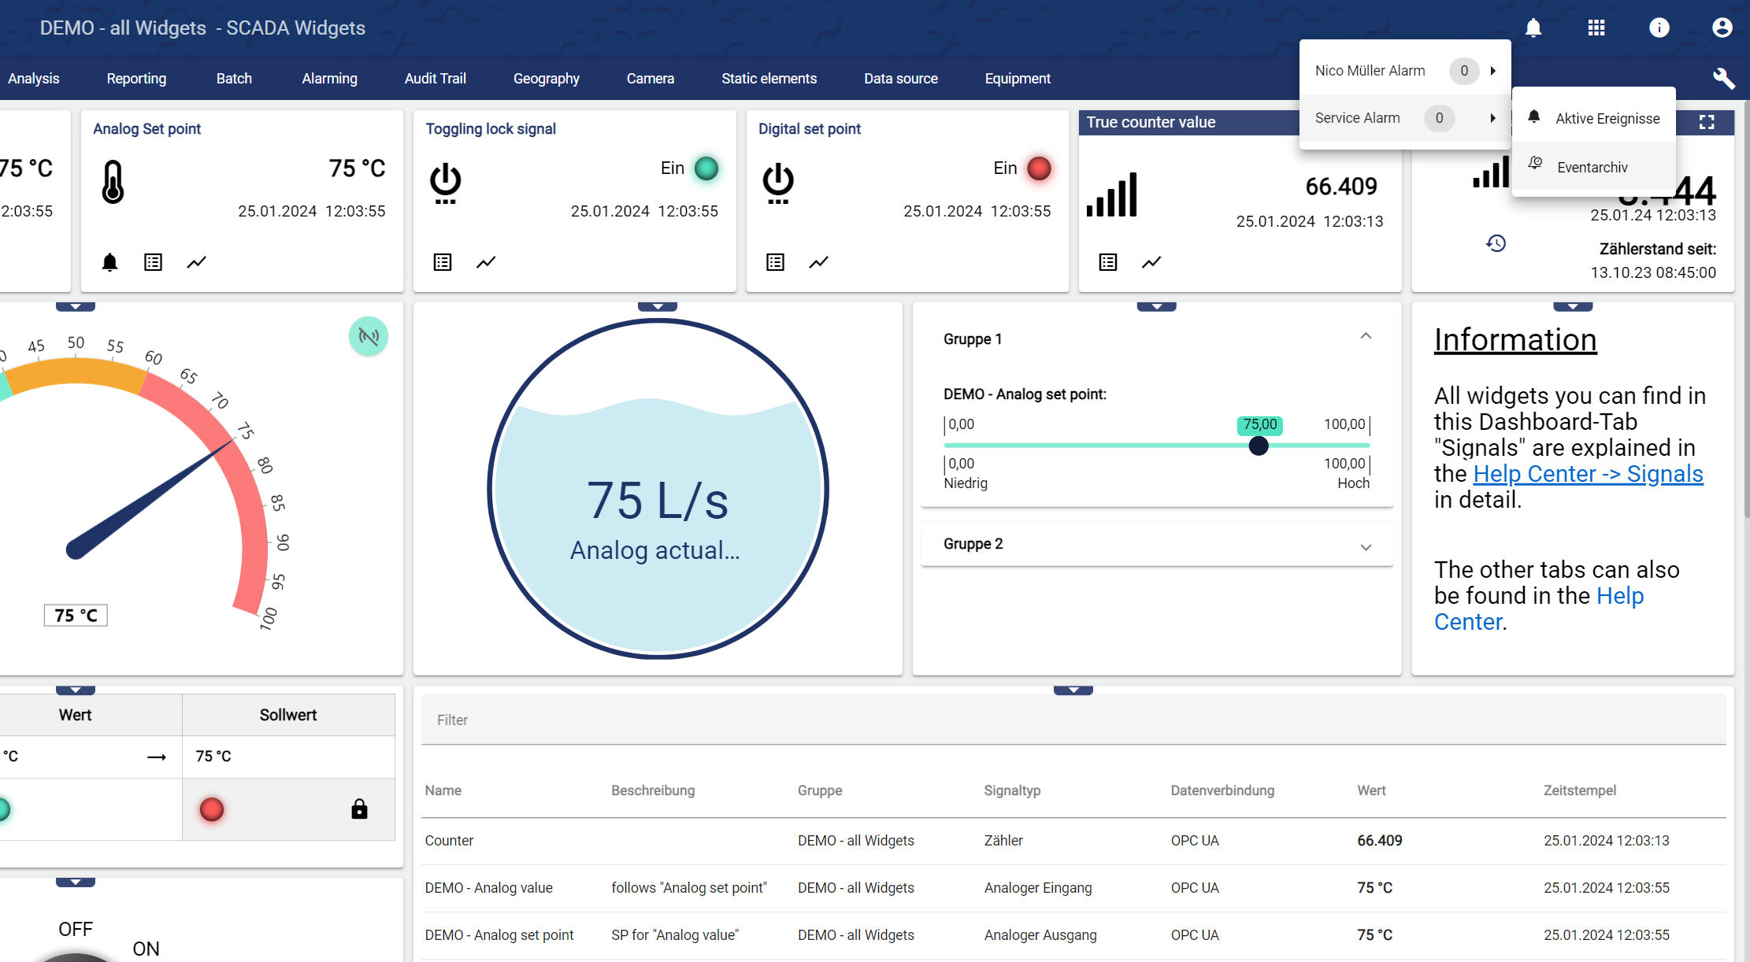Screen dimensions: 1750x962
Task: Click the counter history reset icon
Action: pyautogui.click(x=1496, y=243)
